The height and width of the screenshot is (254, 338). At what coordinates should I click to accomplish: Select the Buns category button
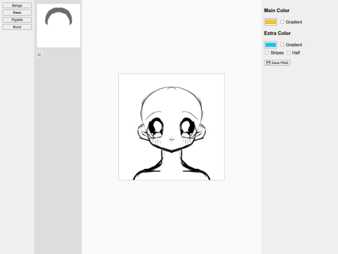click(17, 27)
